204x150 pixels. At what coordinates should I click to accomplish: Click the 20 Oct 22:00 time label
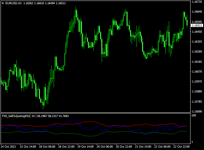tap(124, 147)
